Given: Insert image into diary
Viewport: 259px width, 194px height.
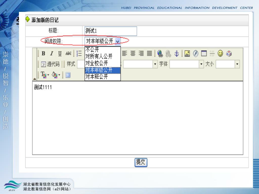Looking at the screenshot, I should click(187, 54).
